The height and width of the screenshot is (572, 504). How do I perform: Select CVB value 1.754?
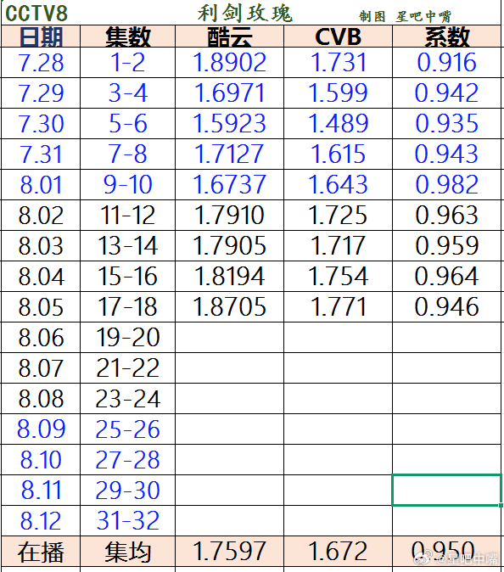coord(338,276)
